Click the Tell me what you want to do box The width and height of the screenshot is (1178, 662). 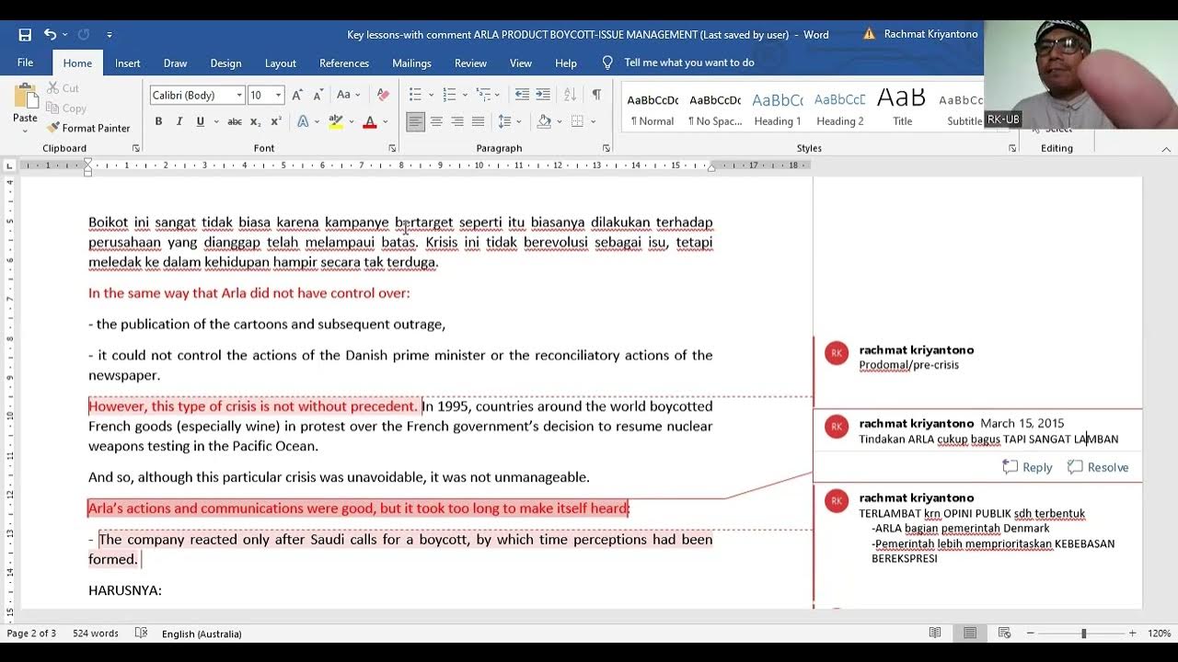point(689,63)
